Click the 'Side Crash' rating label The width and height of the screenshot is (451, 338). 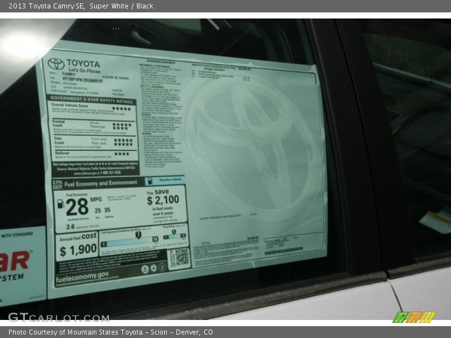click(59, 140)
